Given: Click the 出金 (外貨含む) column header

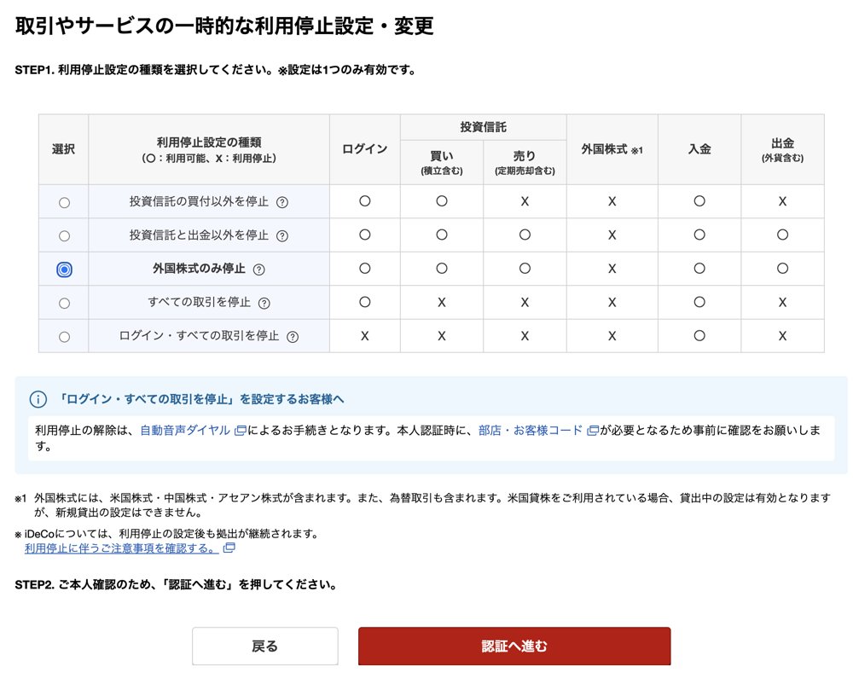Looking at the screenshot, I should tap(782, 149).
